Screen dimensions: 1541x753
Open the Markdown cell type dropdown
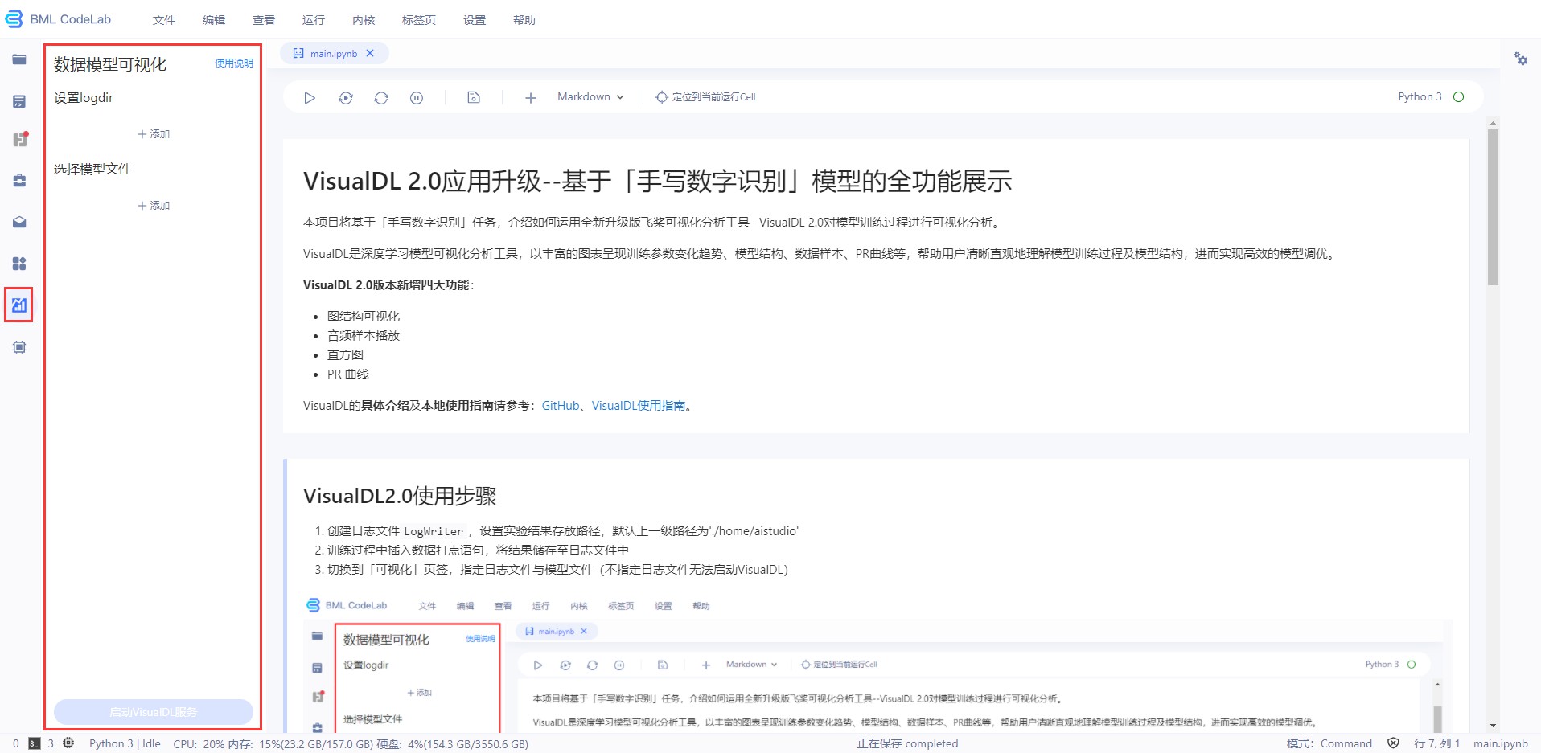(x=591, y=97)
